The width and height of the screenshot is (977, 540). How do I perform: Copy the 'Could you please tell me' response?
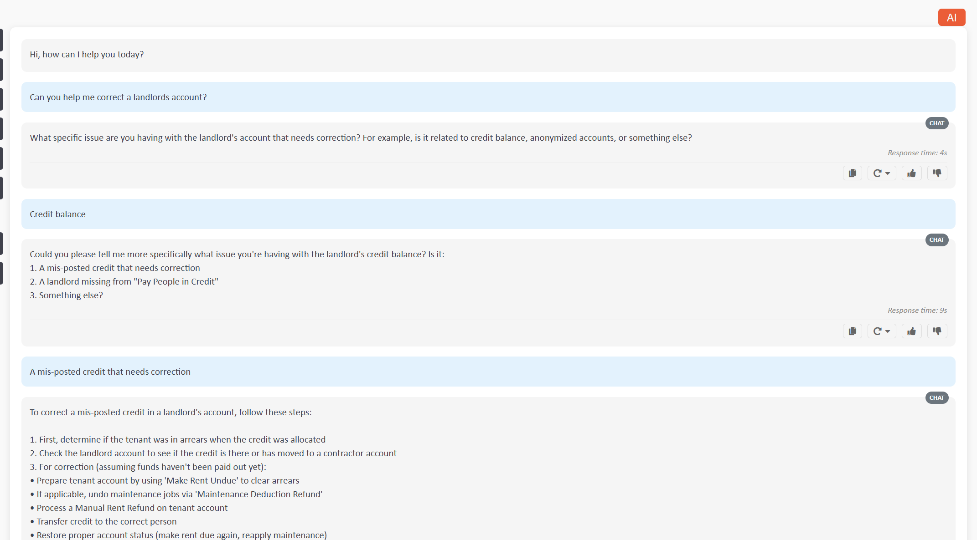[852, 331]
